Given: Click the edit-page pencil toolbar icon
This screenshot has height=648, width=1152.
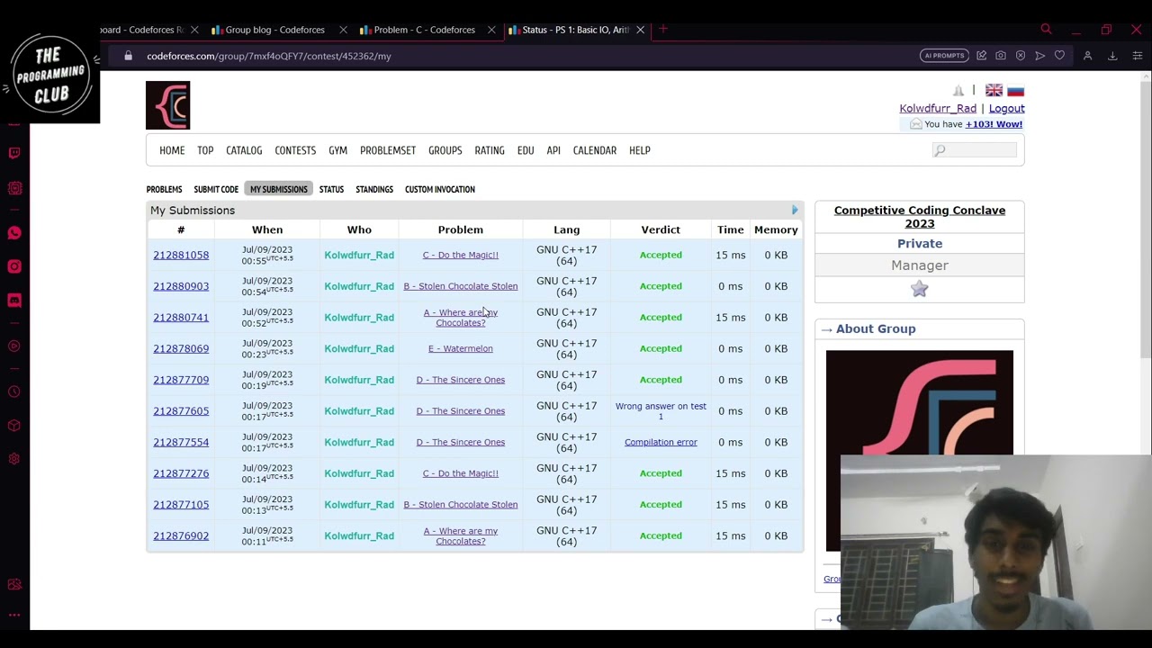Looking at the screenshot, I should tap(981, 56).
